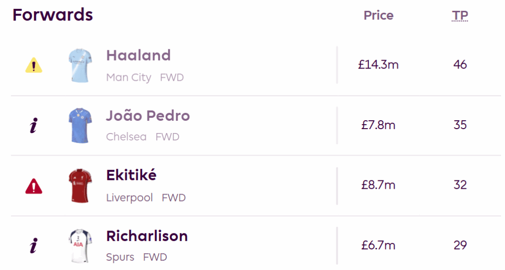Click the Price column header
This screenshot has width=505, height=270.
pos(378,16)
